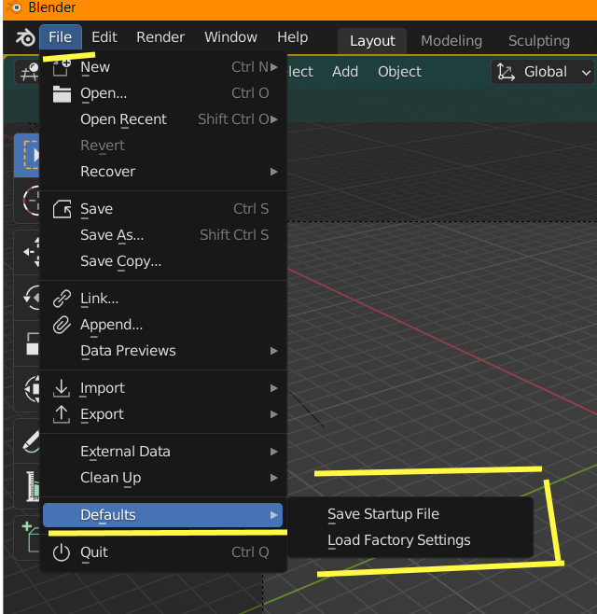The height and width of the screenshot is (614, 597).
Task: Select the Select Box tool
Action: [x=27, y=155]
